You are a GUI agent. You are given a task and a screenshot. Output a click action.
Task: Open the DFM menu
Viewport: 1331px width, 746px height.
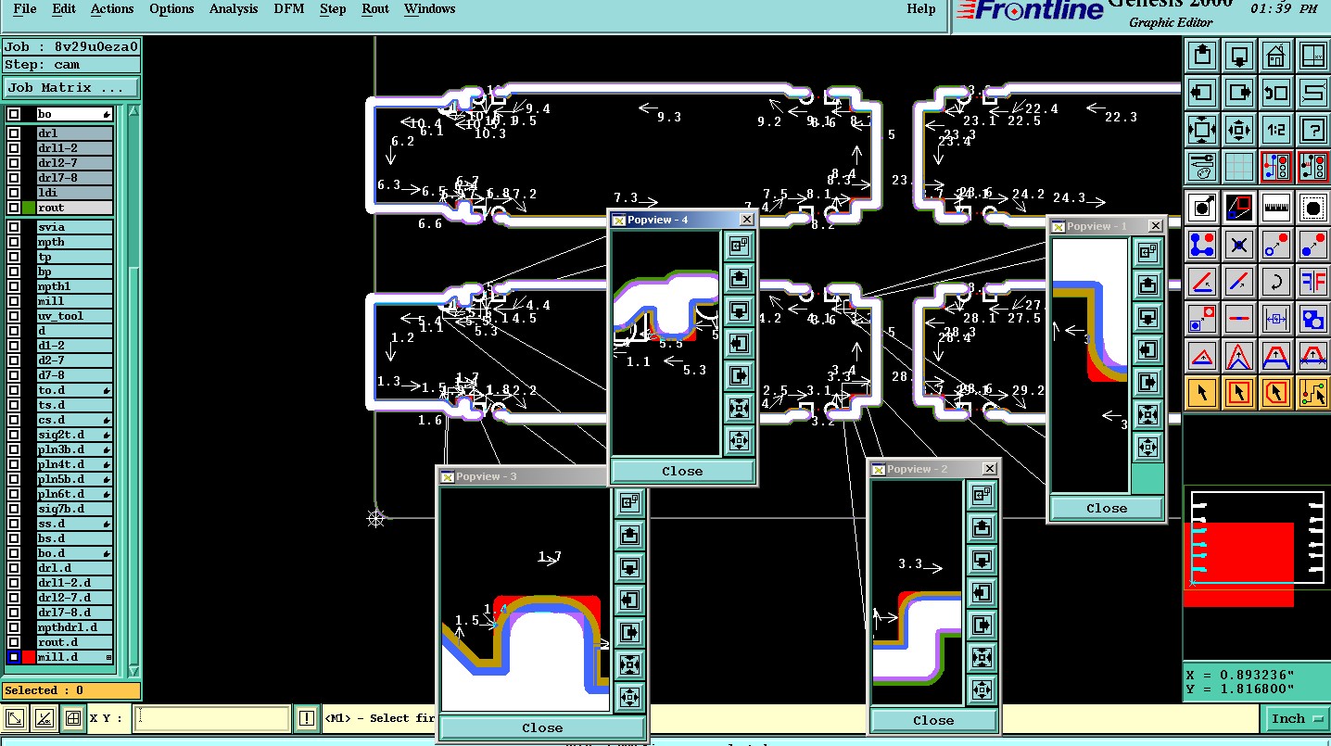pyautogui.click(x=289, y=9)
